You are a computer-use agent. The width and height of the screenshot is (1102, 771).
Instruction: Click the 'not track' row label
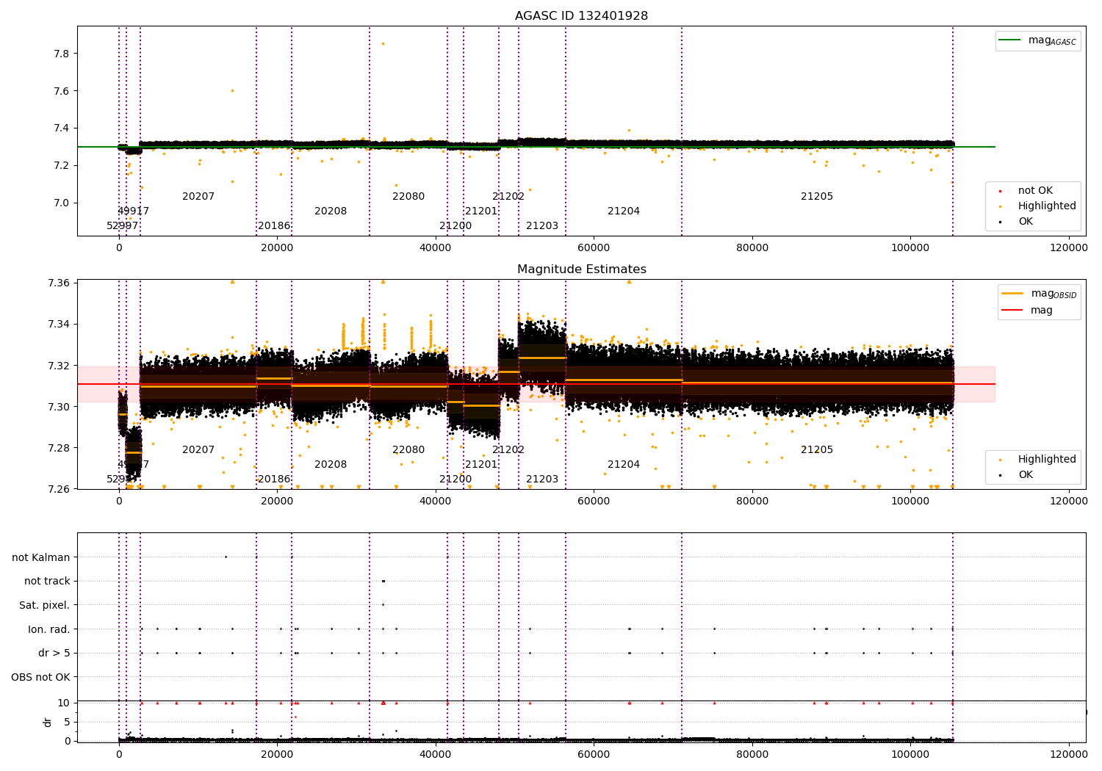click(47, 582)
